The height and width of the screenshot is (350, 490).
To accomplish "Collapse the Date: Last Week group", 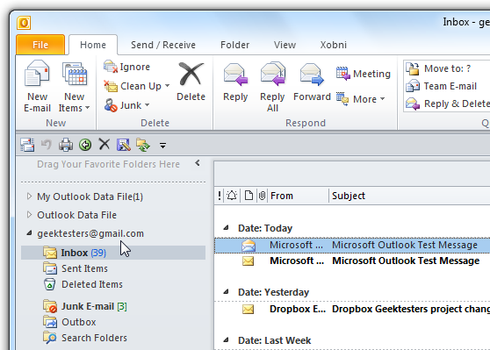I will (x=226, y=340).
